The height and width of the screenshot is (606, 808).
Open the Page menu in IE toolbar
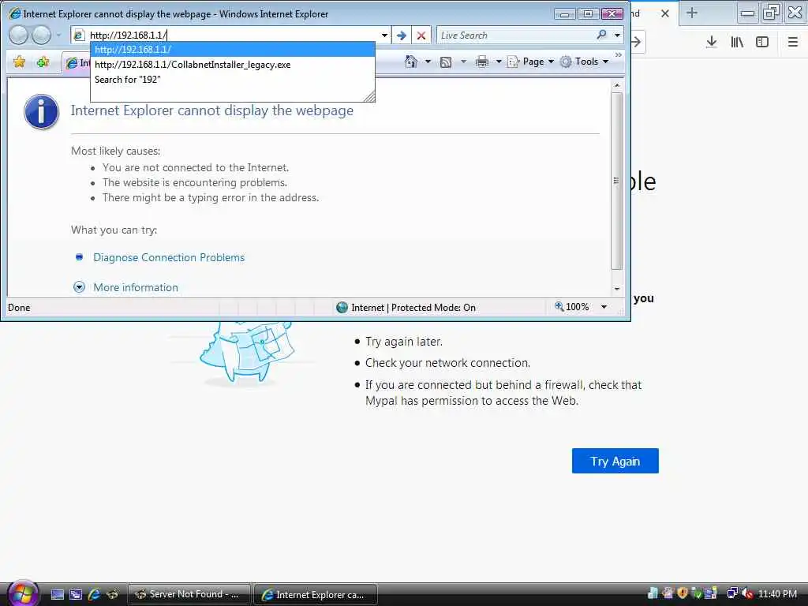point(531,62)
